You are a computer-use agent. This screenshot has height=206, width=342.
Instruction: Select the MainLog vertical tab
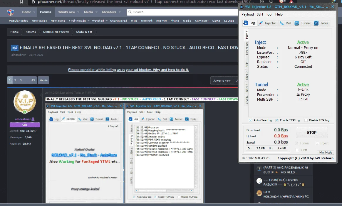pyautogui.click(x=247, y=48)
